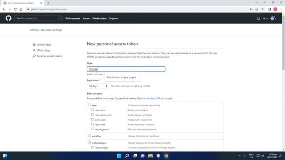Open Chrome from the taskbar
The image size is (285, 160).
click(x=166, y=156)
